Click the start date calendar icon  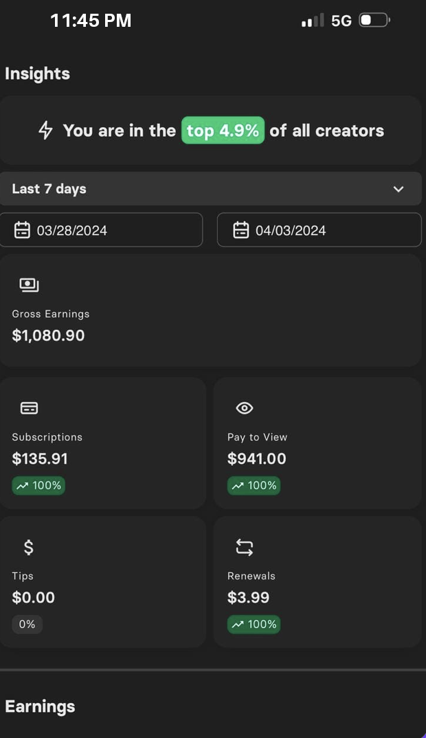(x=23, y=230)
